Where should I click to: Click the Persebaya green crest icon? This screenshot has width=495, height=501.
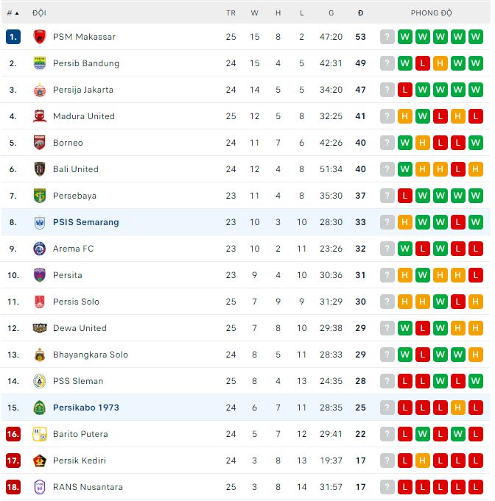pyautogui.click(x=40, y=196)
